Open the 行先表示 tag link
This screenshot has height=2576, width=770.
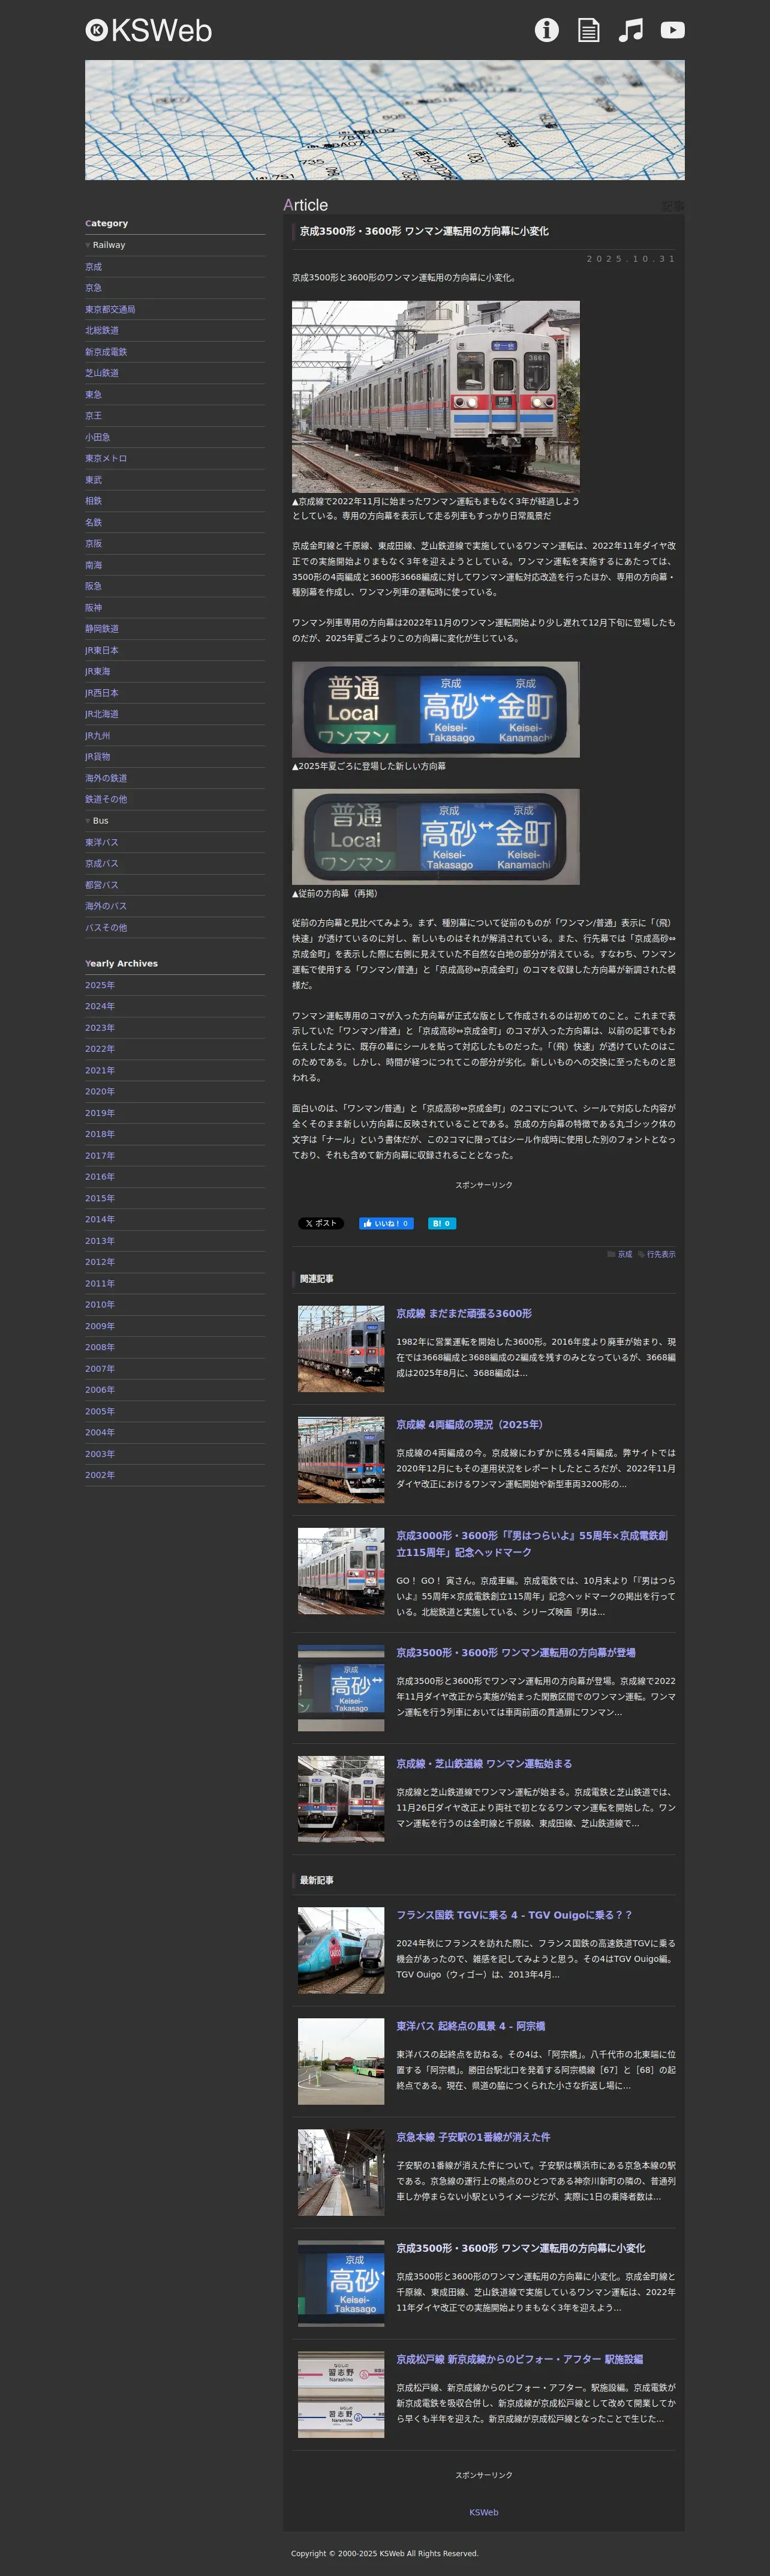click(x=660, y=1254)
